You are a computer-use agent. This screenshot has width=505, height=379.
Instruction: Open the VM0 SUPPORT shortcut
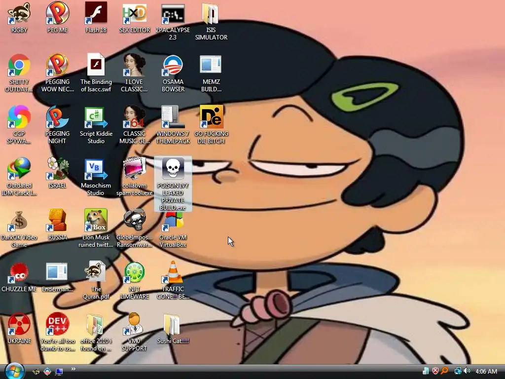point(135,324)
